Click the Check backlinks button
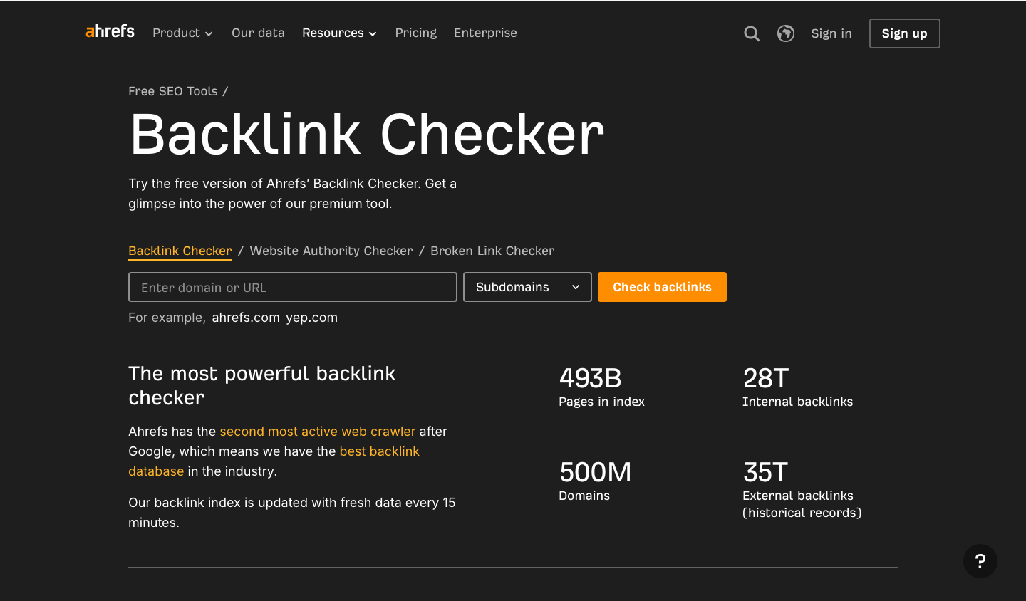 click(662, 287)
